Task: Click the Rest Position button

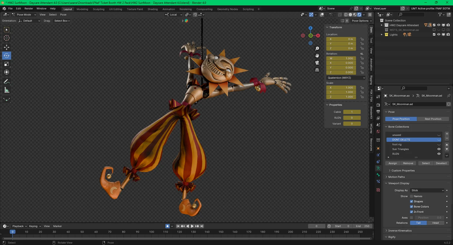Action: [433, 119]
